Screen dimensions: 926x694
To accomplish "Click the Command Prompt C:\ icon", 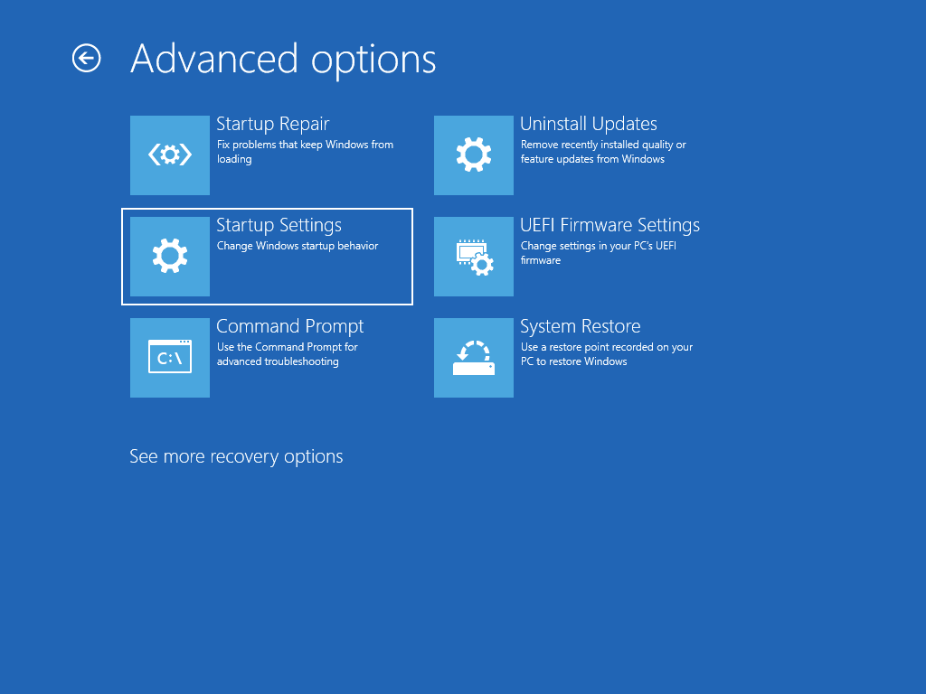I will 169,357.
